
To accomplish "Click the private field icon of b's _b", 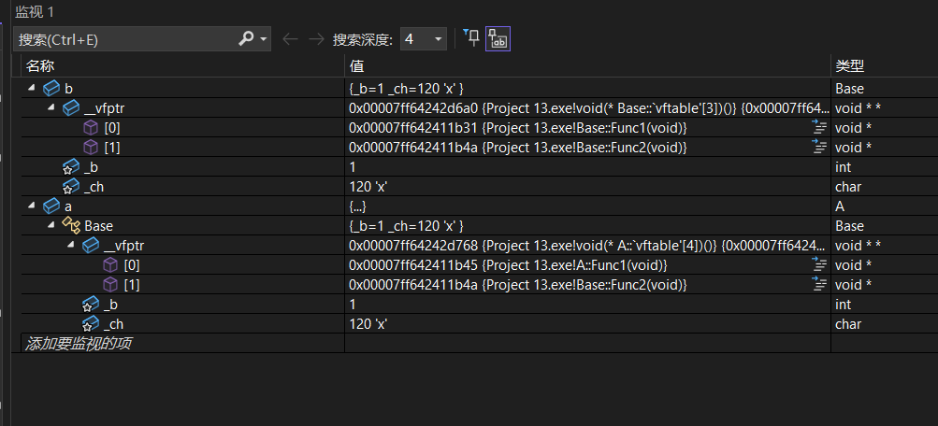I will [x=71, y=167].
